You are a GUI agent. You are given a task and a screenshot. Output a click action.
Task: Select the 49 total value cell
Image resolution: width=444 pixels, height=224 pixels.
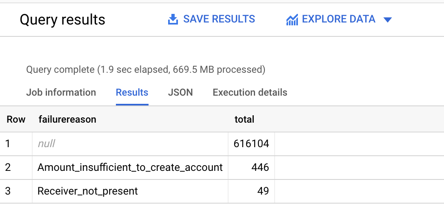(263, 191)
